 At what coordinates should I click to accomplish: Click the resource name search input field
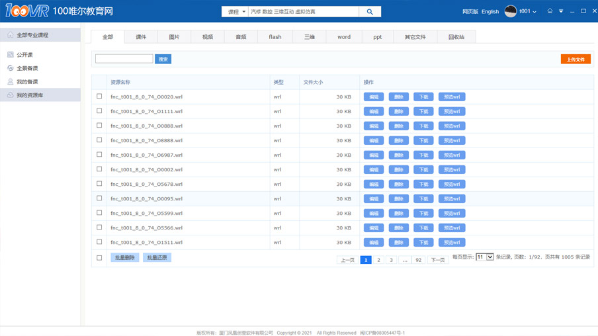click(x=124, y=59)
